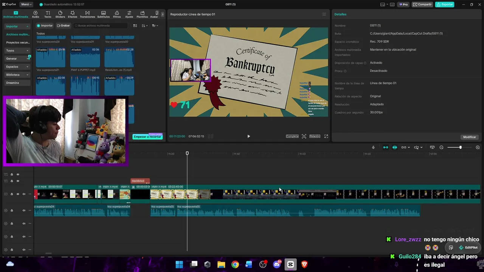Open the Filtros tab
Image resolution: width=484 pixels, height=272 pixels.
(117, 14)
